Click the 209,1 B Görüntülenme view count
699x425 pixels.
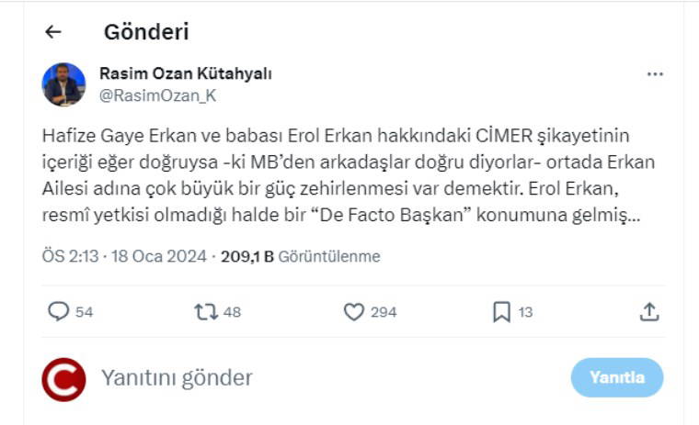tap(300, 257)
